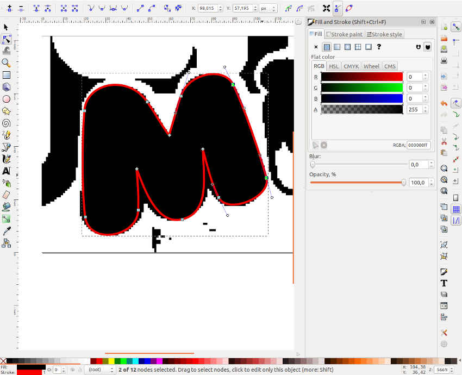The height and width of the screenshot is (375, 462).
Task: Select the Rectangle tool
Action: tap(6, 75)
